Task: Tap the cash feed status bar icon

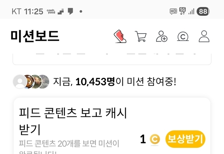Action: pos(51,12)
